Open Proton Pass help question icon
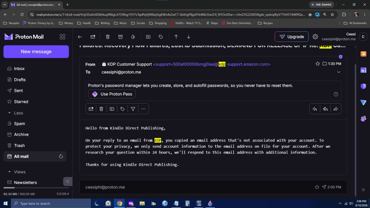 point(336,94)
